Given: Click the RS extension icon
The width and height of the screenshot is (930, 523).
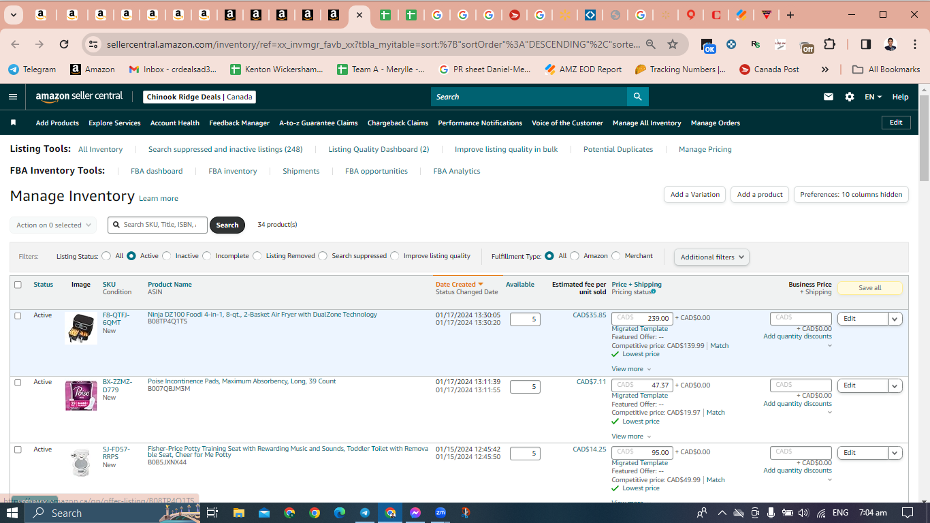Looking at the screenshot, I should [755, 44].
